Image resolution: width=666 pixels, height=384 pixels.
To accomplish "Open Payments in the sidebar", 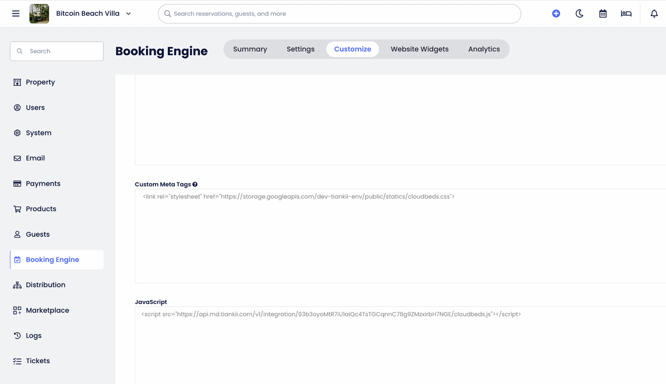I will click(43, 184).
